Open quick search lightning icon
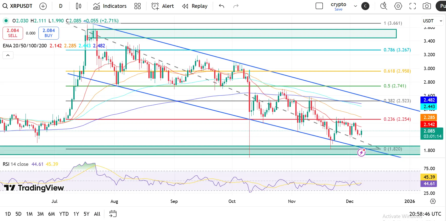 [384, 6]
